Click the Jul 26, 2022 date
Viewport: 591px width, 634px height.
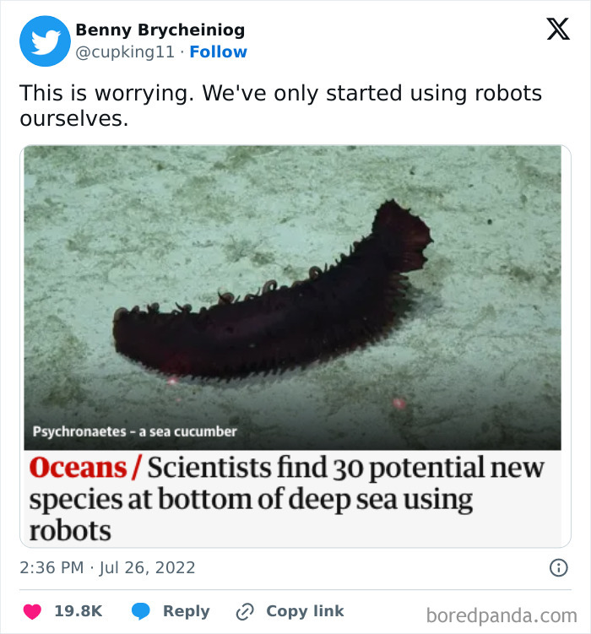(x=147, y=567)
